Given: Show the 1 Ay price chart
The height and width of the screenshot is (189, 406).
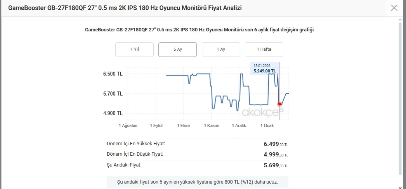Looking at the screenshot, I should coord(221,50).
